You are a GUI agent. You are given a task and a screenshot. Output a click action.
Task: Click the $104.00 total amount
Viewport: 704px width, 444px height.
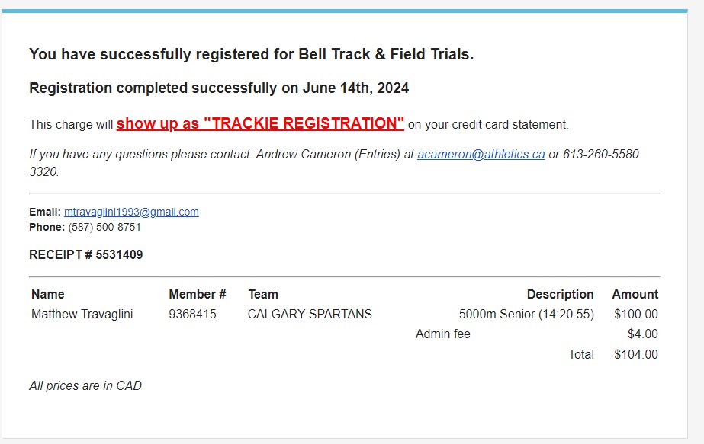pyautogui.click(x=636, y=354)
